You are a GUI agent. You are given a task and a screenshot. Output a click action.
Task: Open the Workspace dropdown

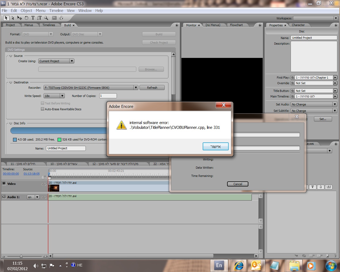[315, 18]
